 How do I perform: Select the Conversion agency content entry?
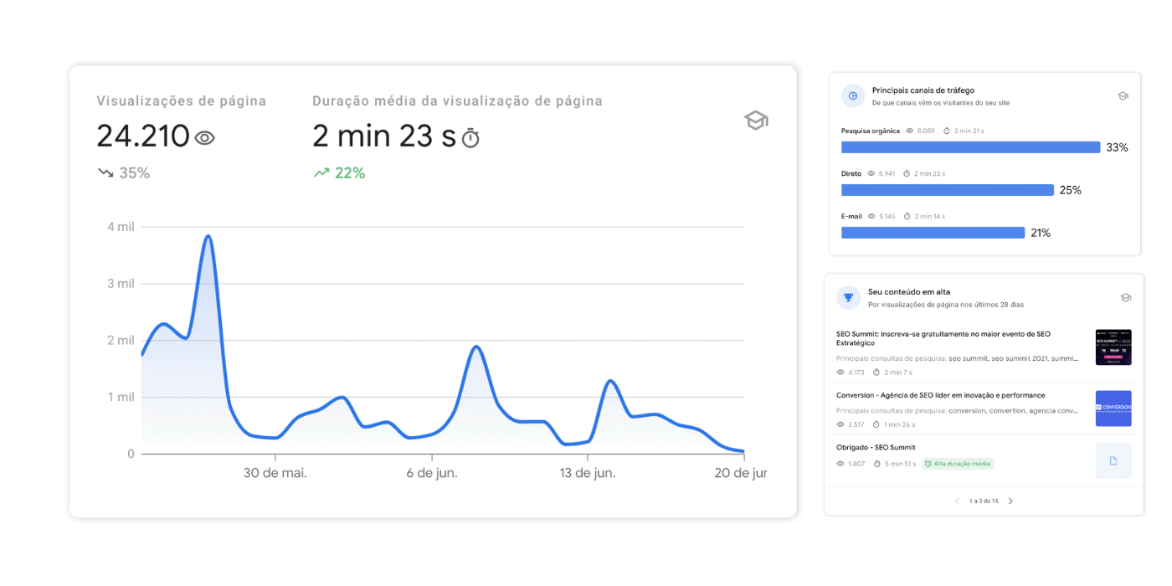tap(942, 395)
